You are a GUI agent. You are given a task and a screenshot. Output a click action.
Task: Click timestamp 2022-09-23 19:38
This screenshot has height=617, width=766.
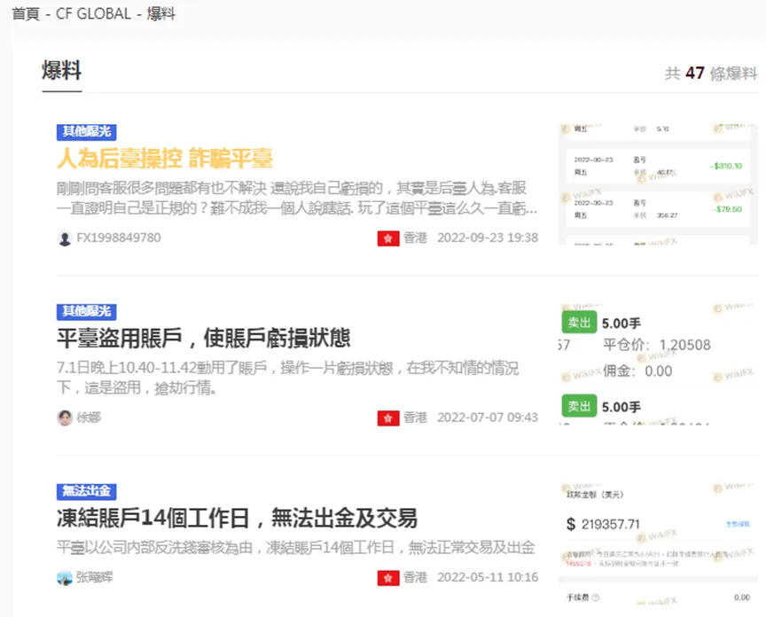pos(488,238)
